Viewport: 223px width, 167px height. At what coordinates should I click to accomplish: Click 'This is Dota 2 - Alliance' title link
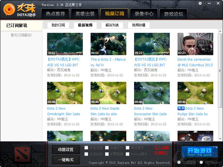[x=108, y=62]
